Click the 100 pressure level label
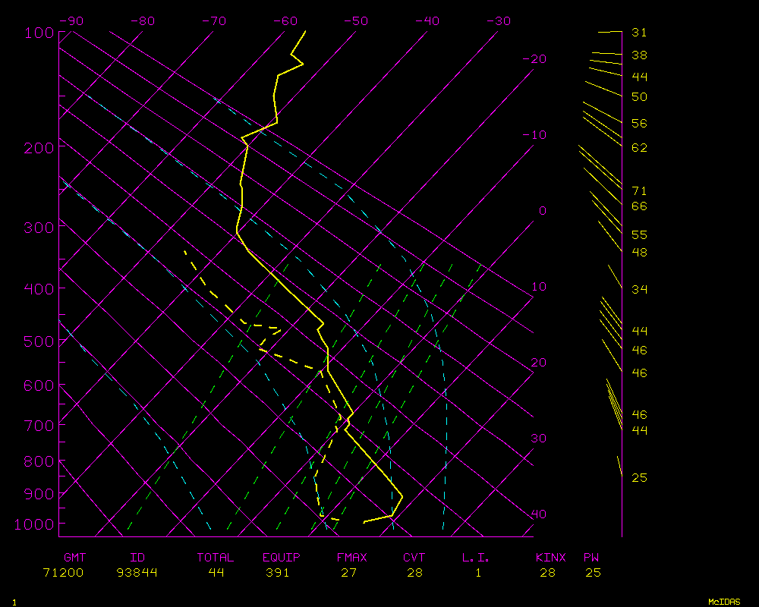This screenshot has width=759, height=607. [x=37, y=33]
